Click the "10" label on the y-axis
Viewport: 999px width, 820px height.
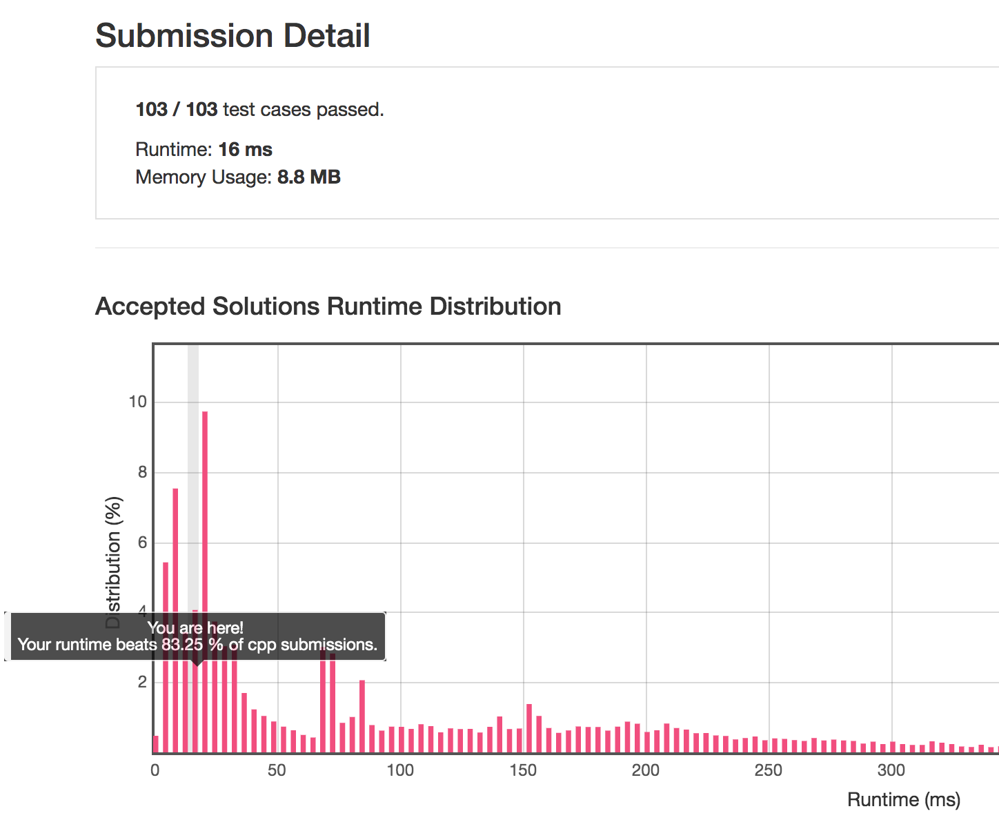click(137, 402)
